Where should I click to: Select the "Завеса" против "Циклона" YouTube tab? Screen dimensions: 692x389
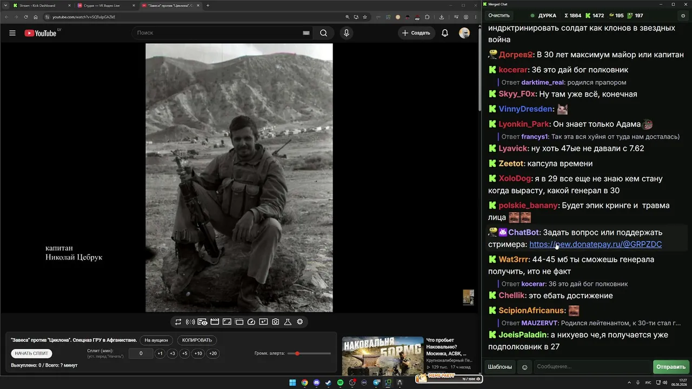point(170,5)
